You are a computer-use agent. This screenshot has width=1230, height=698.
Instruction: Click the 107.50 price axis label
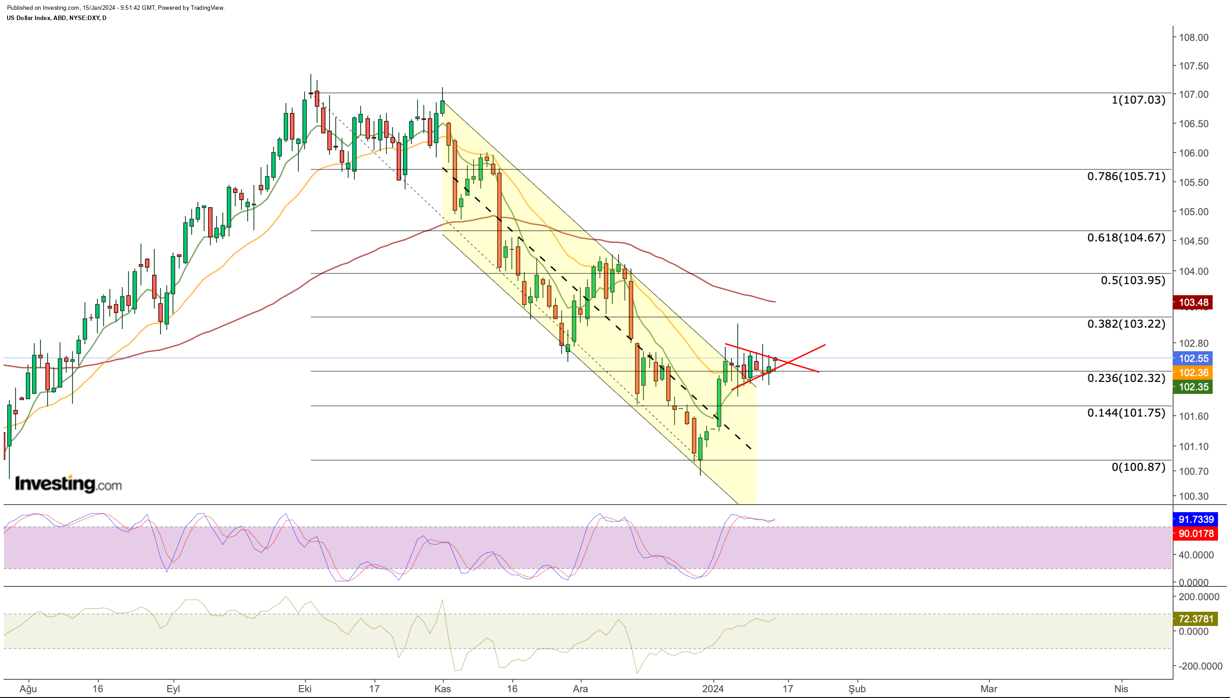(x=1194, y=66)
